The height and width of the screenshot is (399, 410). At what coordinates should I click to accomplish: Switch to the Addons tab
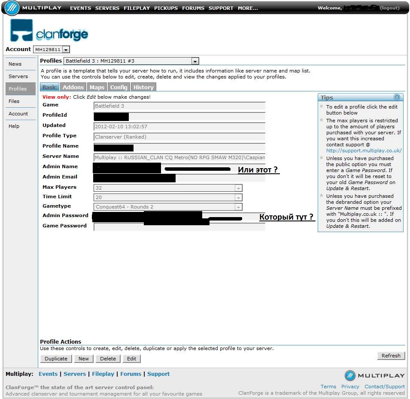pyautogui.click(x=73, y=87)
